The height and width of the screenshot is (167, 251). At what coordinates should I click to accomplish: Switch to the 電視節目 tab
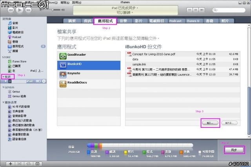click(x=156, y=21)
